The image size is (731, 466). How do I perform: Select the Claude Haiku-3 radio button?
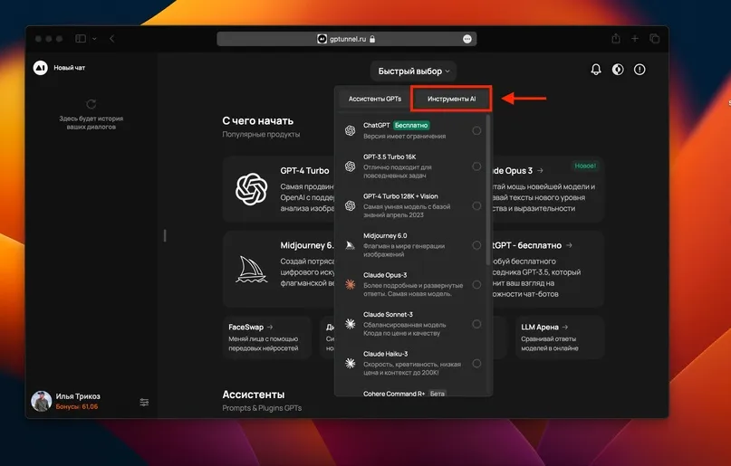pos(476,364)
